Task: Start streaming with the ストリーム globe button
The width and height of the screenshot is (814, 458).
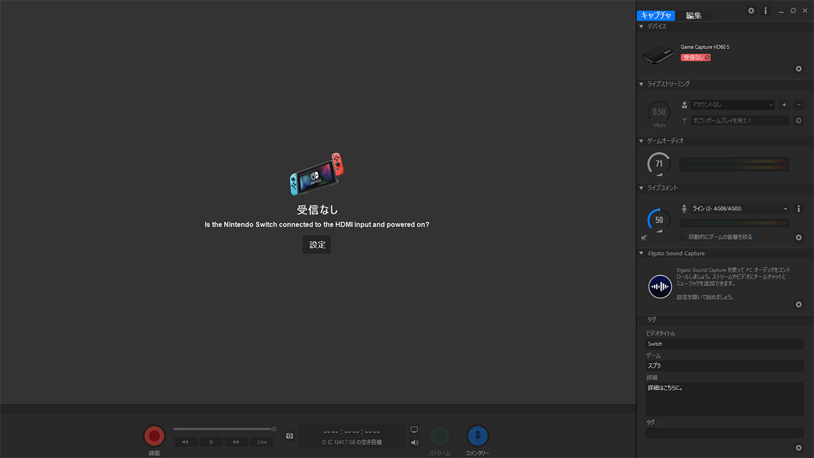Action: [x=439, y=436]
